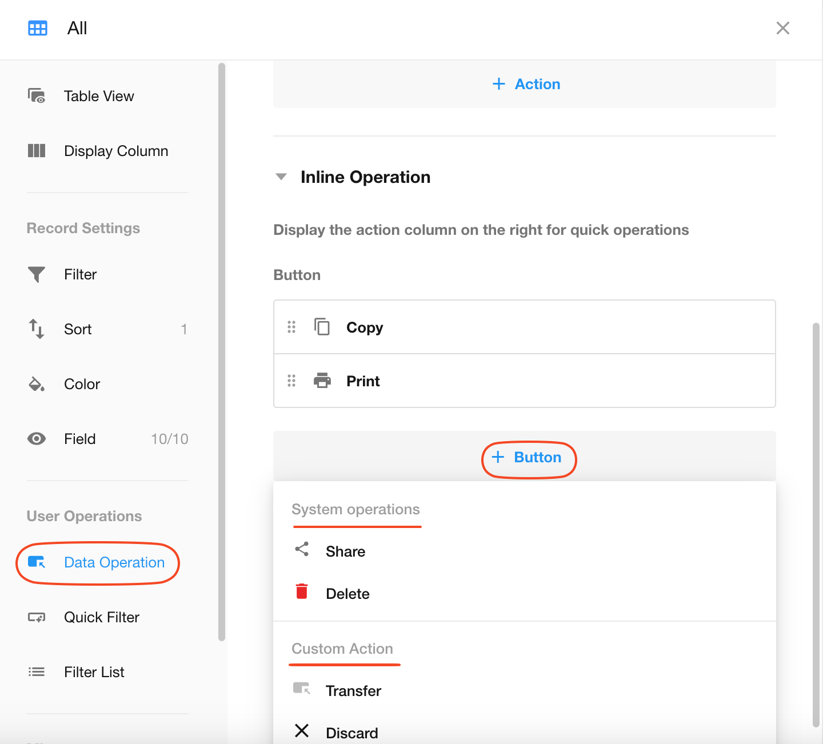Click the Display Column icon
The width and height of the screenshot is (823, 744).
tap(37, 151)
